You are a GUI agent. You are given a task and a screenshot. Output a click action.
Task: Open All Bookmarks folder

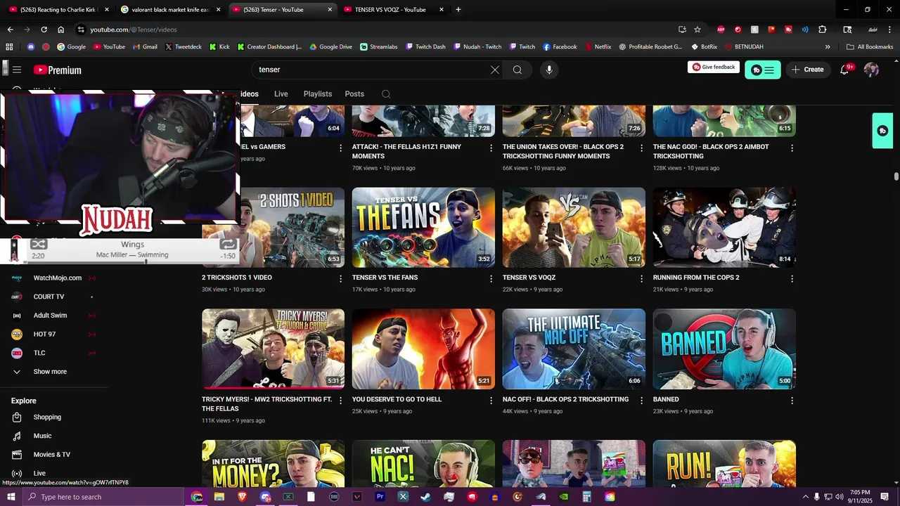point(870,47)
